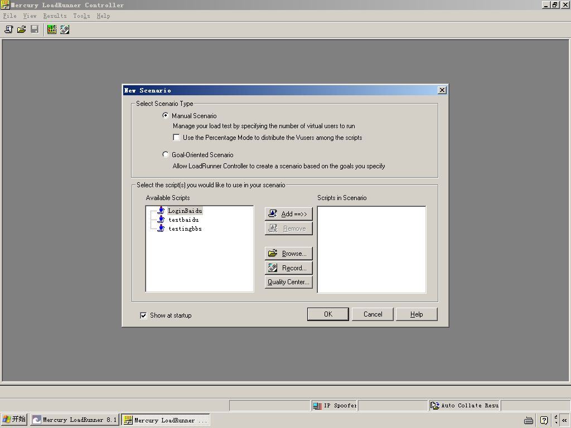This screenshot has width=571, height=428.
Task: Click the Mercury LoadRunner Controller taskbar item
Action: (x=166, y=420)
